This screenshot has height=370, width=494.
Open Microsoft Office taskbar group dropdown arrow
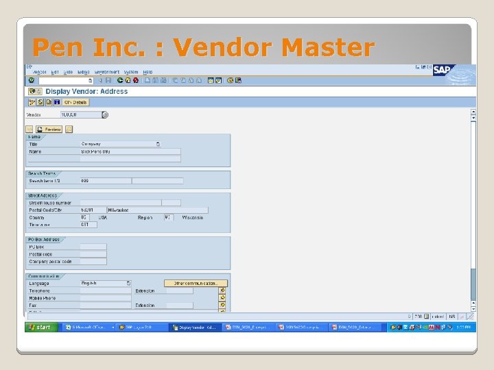[x=113, y=328]
